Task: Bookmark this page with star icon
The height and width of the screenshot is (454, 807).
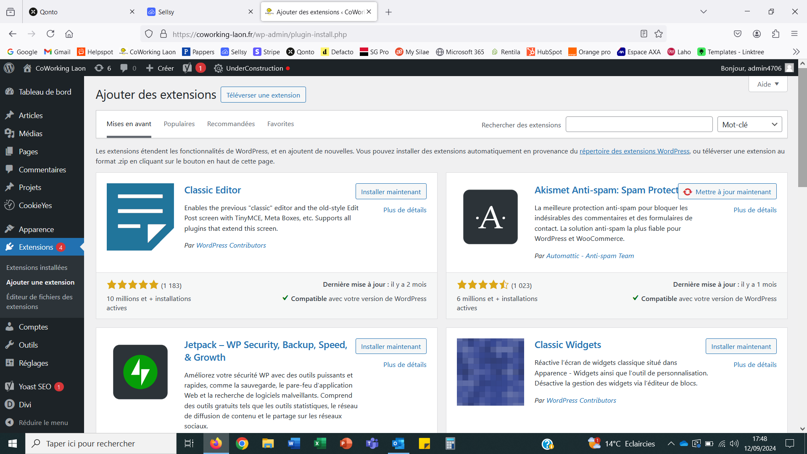Action: [659, 34]
